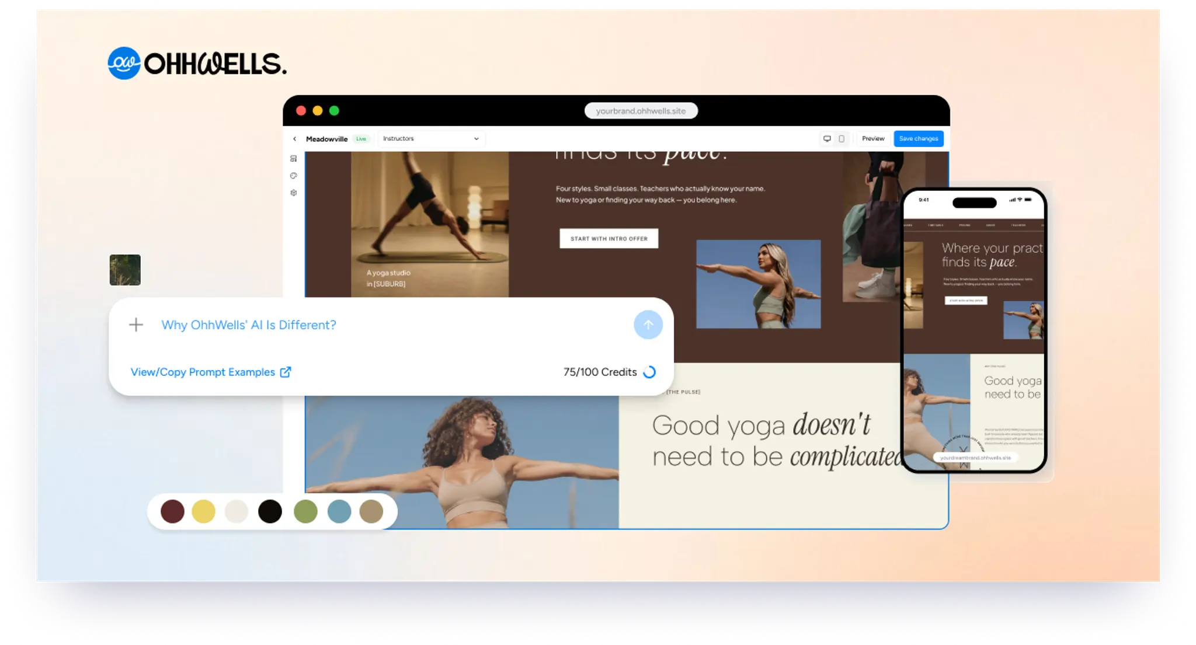Select the tan color swatch
The height and width of the screenshot is (645, 1196).
(x=371, y=511)
